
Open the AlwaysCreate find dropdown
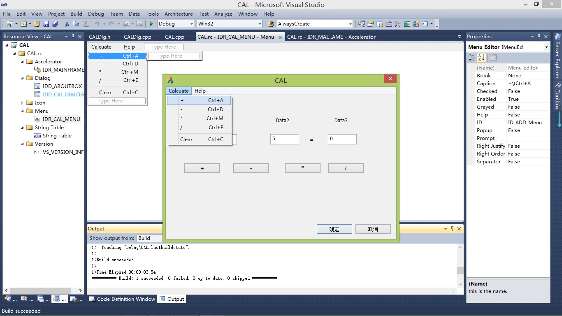point(350,24)
